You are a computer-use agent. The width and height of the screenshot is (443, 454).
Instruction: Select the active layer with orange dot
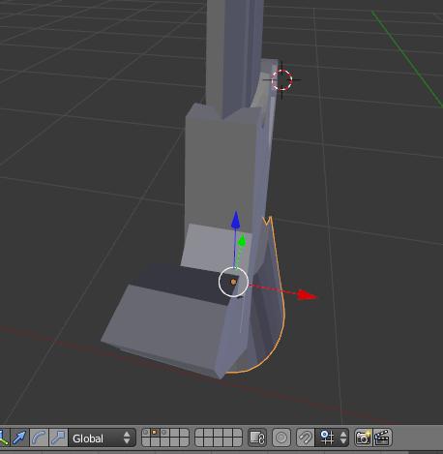tap(155, 433)
